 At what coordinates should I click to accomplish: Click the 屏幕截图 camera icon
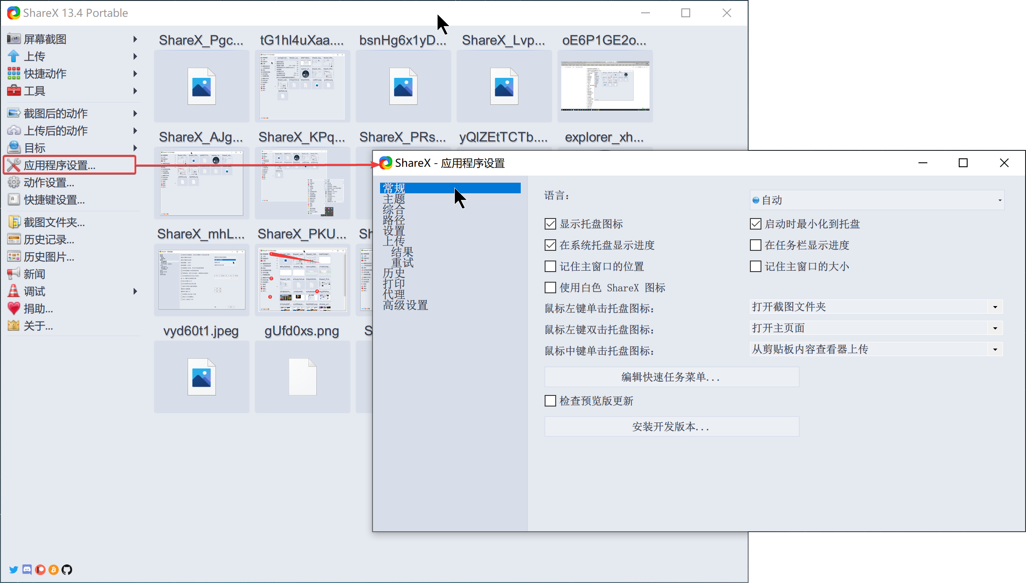click(x=14, y=39)
